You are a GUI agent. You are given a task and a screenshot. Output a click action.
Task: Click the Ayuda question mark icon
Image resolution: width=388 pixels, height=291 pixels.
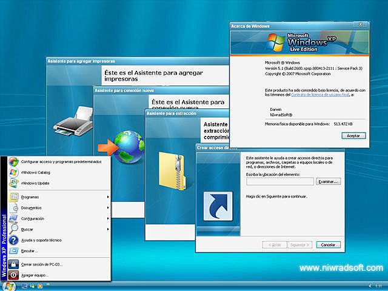pos(13,240)
